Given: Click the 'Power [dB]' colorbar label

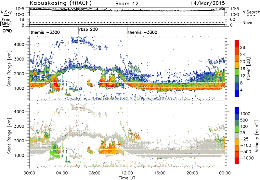Looking at the screenshot, I should (248, 69).
